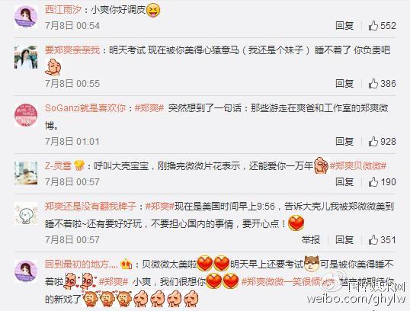Reply to 西江雨汐's comment
The image size is (410, 311).
(x=344, y=26)
